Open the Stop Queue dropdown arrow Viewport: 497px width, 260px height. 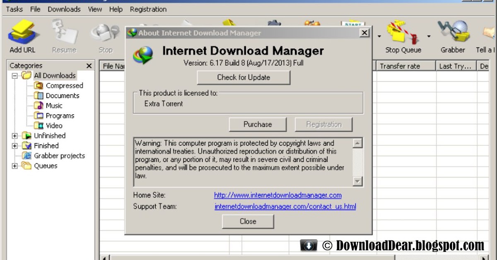(429, 36)
